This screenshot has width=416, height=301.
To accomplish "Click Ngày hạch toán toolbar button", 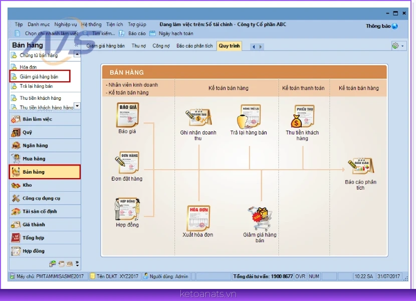I will click(x=171, y=34).
